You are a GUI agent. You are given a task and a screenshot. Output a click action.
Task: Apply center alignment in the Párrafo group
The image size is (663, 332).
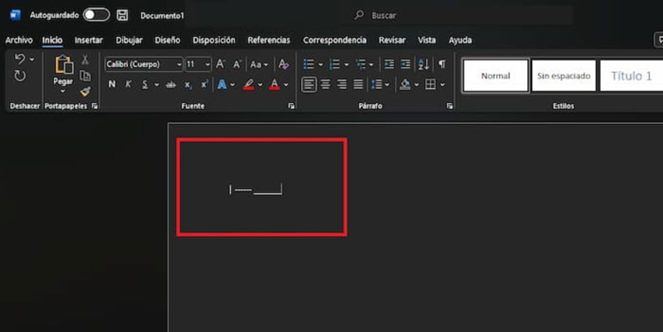325,84
